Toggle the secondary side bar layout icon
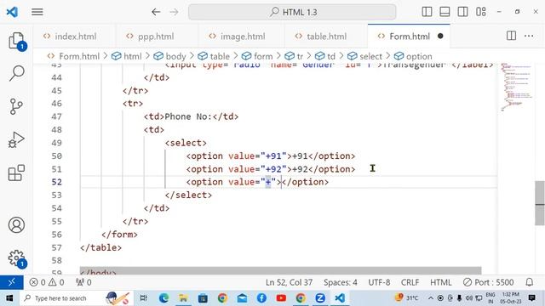 [462, 12]
